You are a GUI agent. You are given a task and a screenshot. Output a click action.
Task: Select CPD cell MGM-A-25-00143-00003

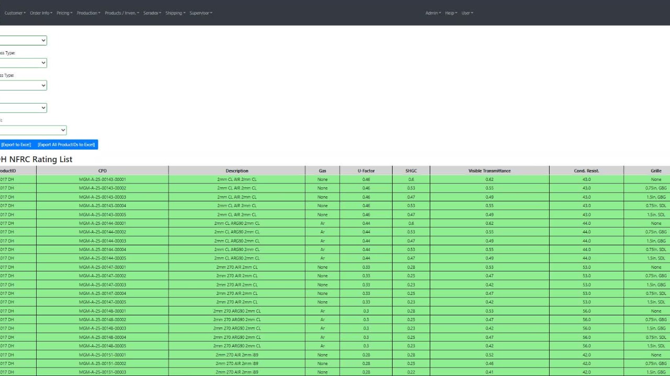click(x=103, y=197)
